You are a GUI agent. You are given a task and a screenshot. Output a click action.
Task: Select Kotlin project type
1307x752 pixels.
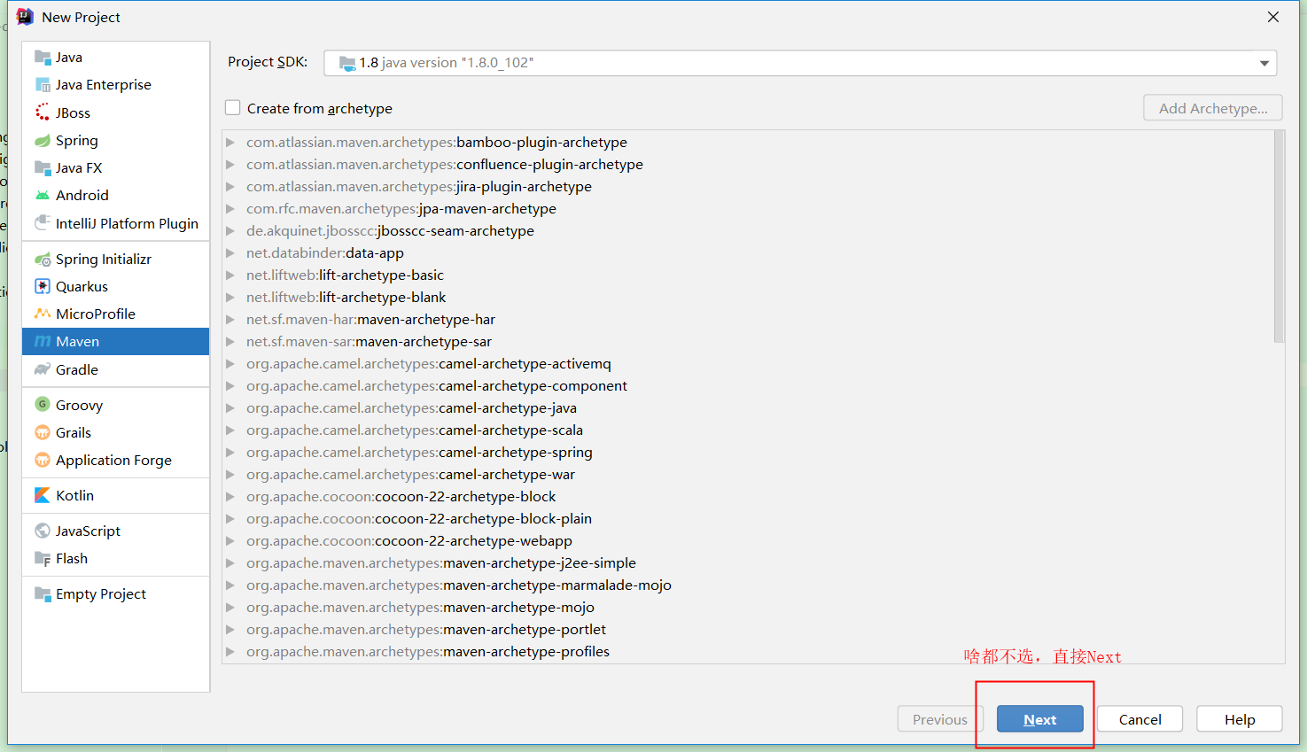[115, 495]
